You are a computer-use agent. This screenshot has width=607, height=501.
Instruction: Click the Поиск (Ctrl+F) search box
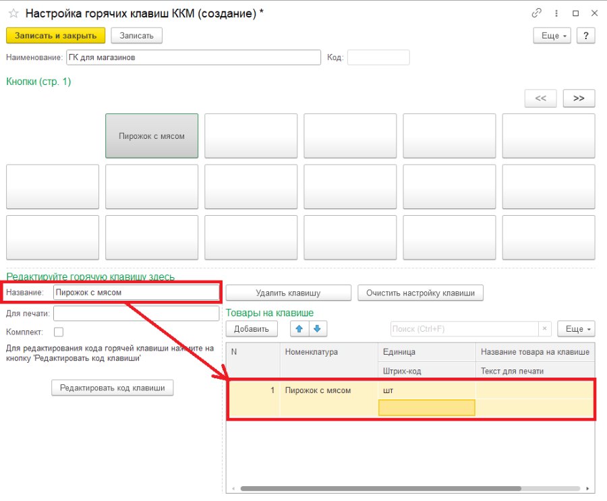(x=465, y=328)
